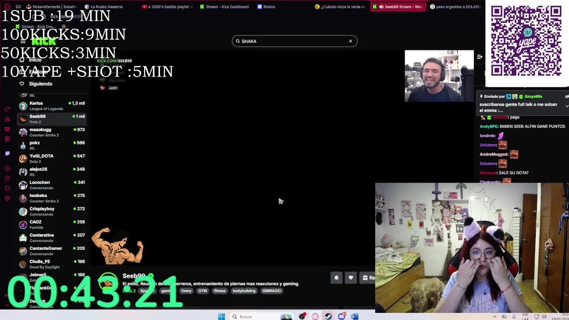Open Chulls_PE channel in the following list

52,264
